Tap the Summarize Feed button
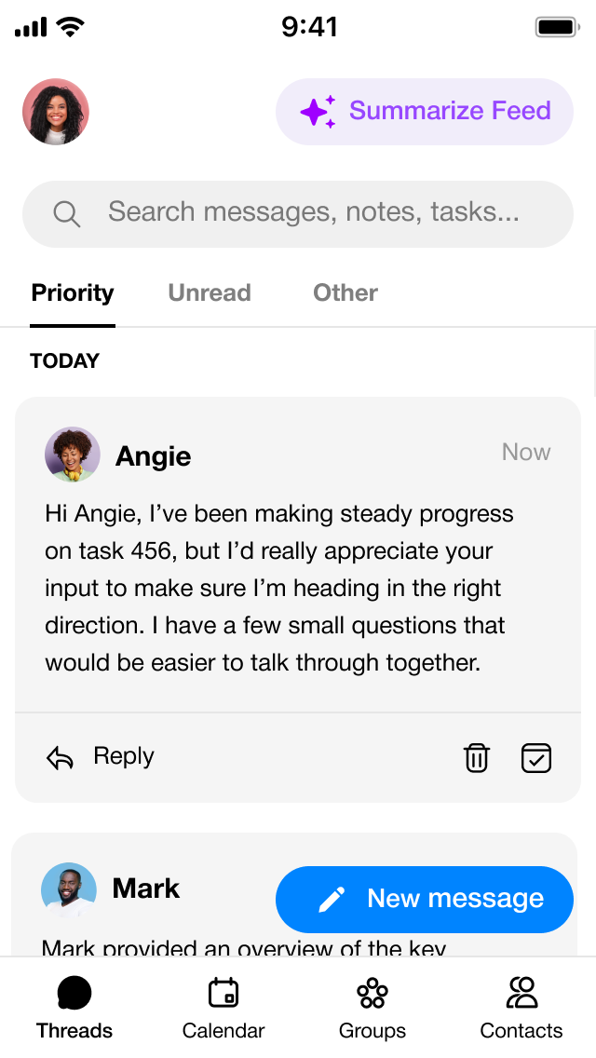Image resolution: width=596 pixels, height=1058 pixels. pos(425,112)
